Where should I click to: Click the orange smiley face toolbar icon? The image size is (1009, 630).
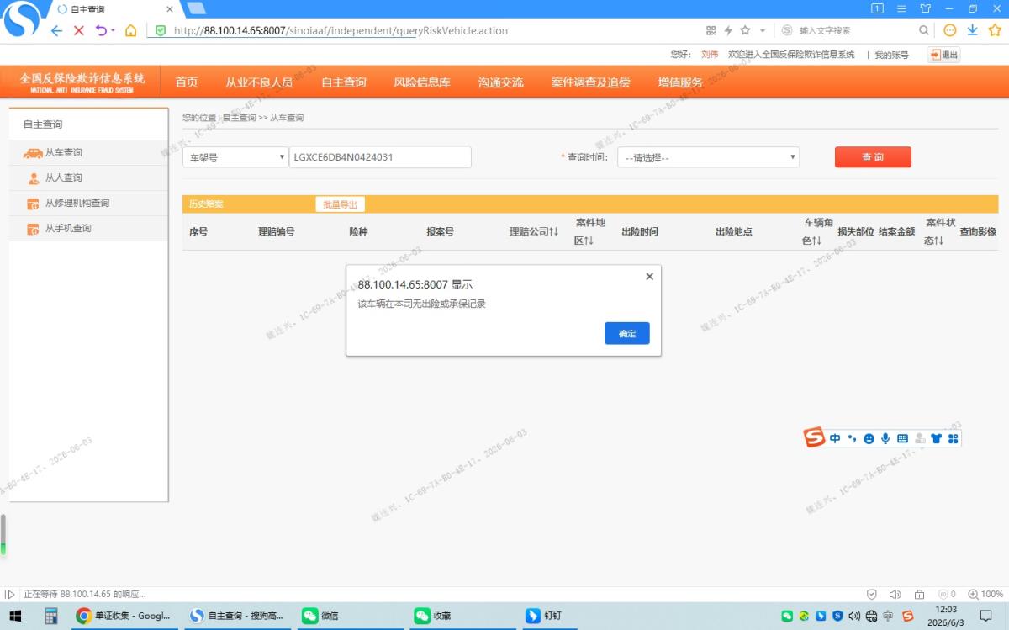pyautogui.click(x=950, y=30)
